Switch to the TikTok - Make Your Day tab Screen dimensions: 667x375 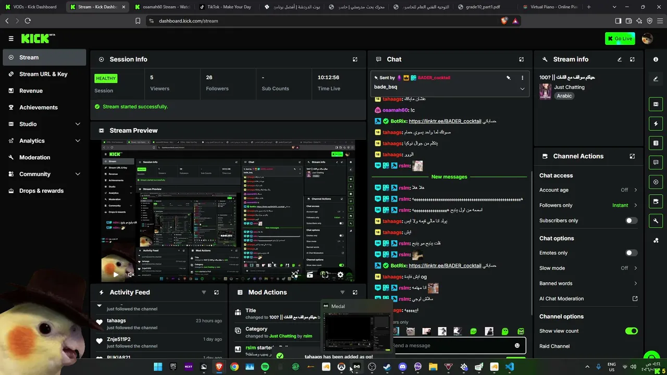(x=227, y=7)
